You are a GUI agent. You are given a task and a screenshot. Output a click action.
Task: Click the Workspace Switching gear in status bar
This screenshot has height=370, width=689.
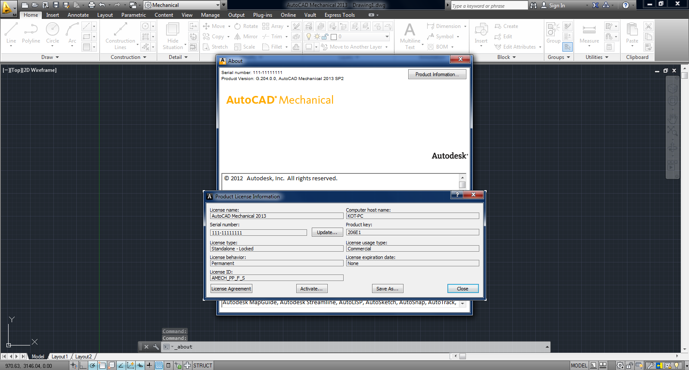(x=620, y=366)
